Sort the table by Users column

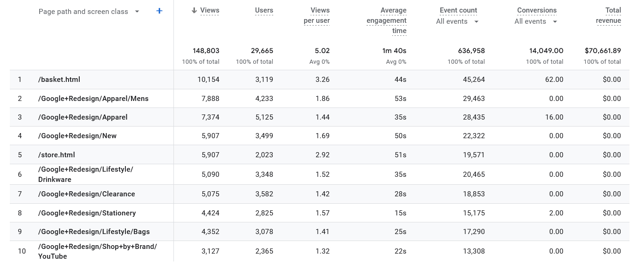[263, 10]
